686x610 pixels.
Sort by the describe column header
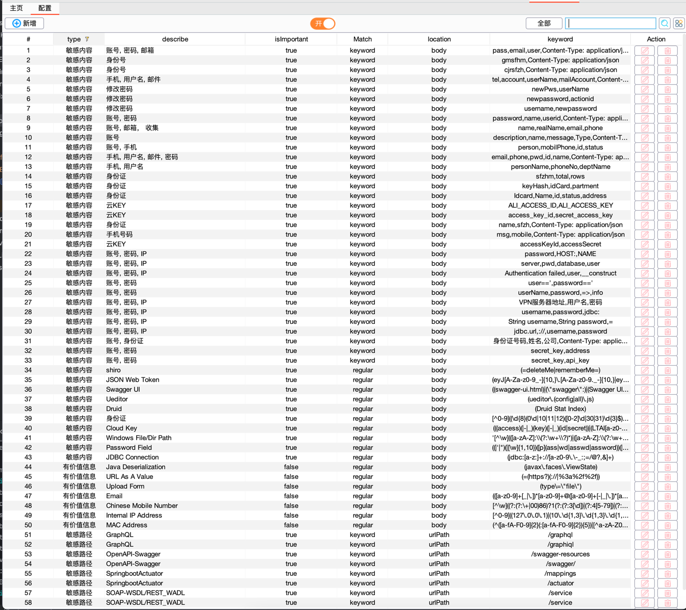click(x=175, y=39)
